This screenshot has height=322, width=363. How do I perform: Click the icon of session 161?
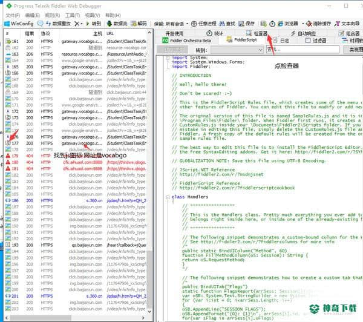click(8, 41)
